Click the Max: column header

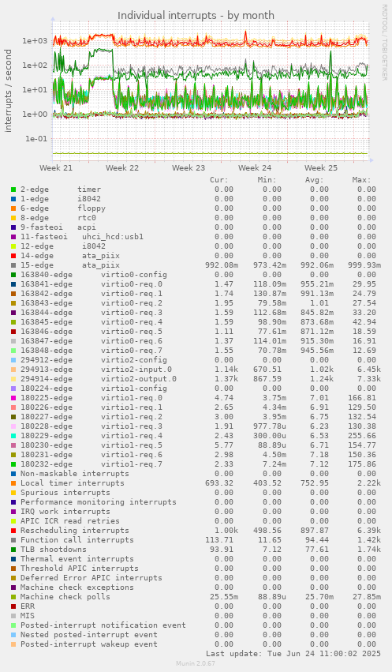pos(361,180)
